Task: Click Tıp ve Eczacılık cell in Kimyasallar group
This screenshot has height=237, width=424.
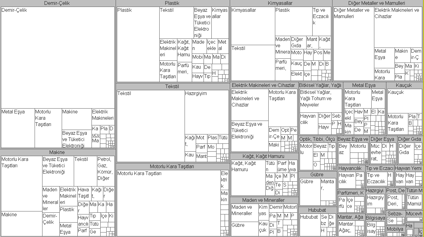Action: click(322, 21)
